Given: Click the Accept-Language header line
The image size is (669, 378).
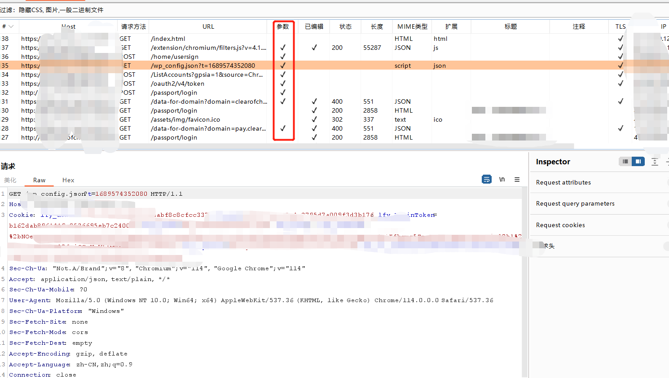Looking at the screenshot, I should (x=71, y=365).
